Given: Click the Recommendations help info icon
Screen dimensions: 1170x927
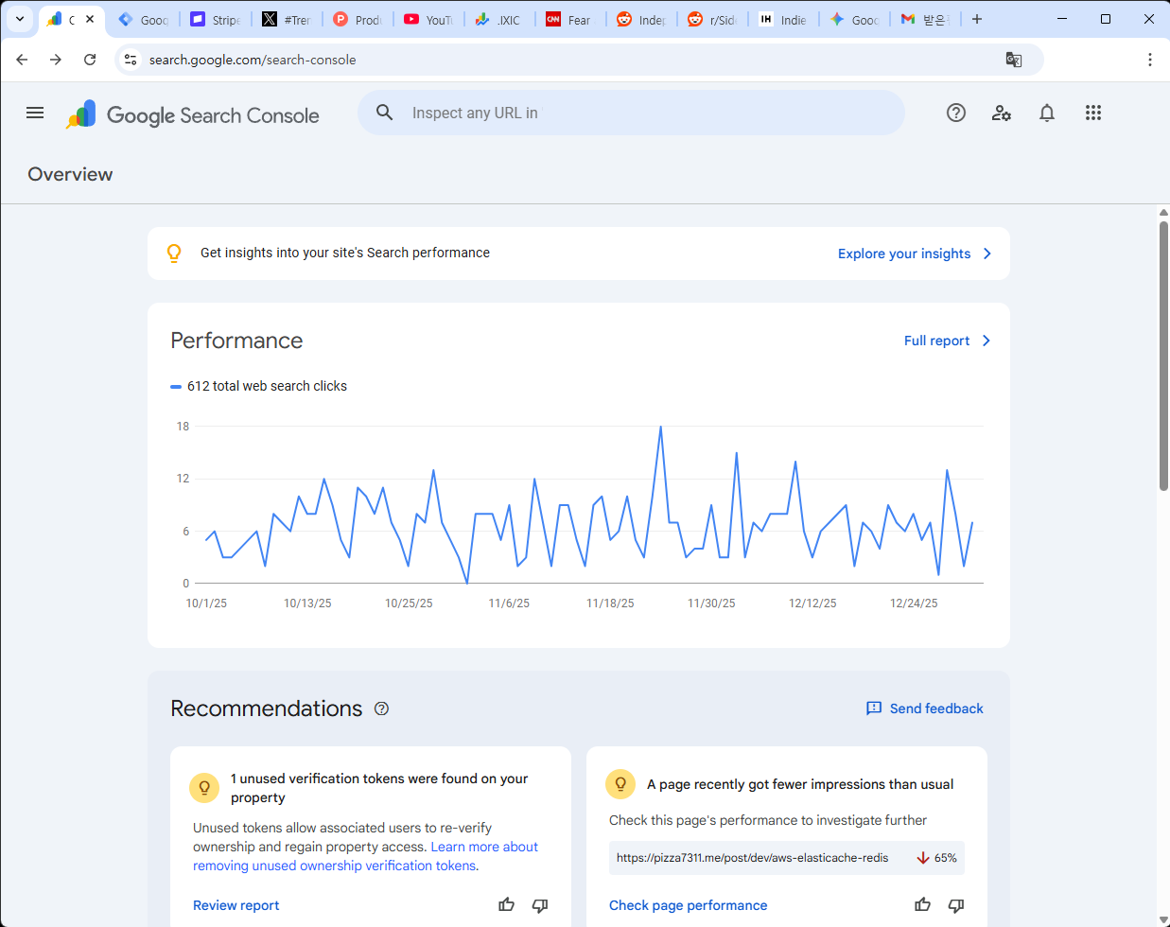Looking at the screenshot, I should 382,708.
